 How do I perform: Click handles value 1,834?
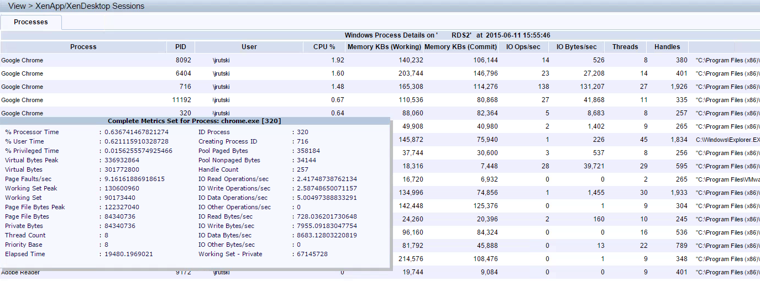pos(679,140)
